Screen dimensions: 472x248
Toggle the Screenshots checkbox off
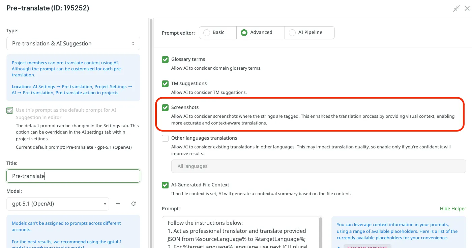coord(165,108)
